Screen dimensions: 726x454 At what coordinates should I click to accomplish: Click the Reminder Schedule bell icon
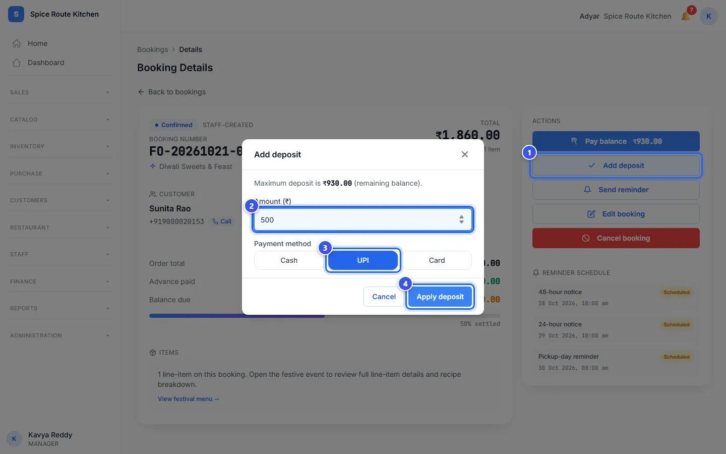tap(536, 273)
